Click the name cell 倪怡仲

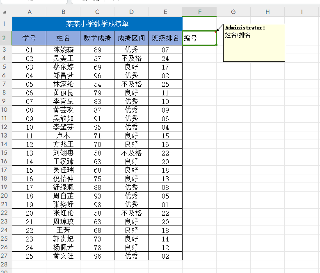coord(63,179)
